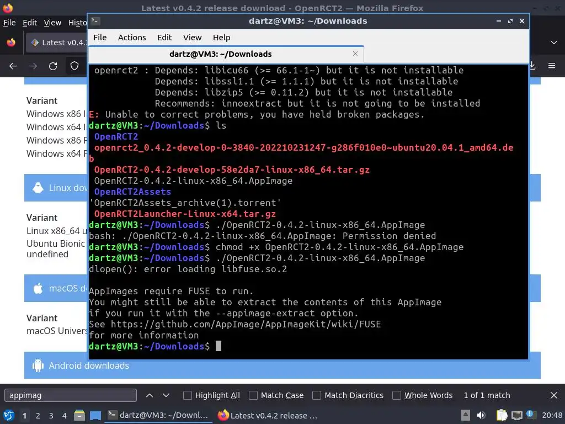Click the terminal window title bar icon
The height and width of the screenshot is (424, 565).
pyautogui.click(x=95, y=21)
